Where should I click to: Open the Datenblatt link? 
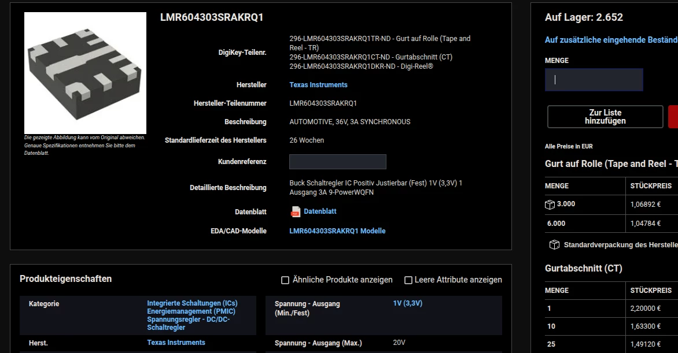pyautogui.click(x=320, y=211)
